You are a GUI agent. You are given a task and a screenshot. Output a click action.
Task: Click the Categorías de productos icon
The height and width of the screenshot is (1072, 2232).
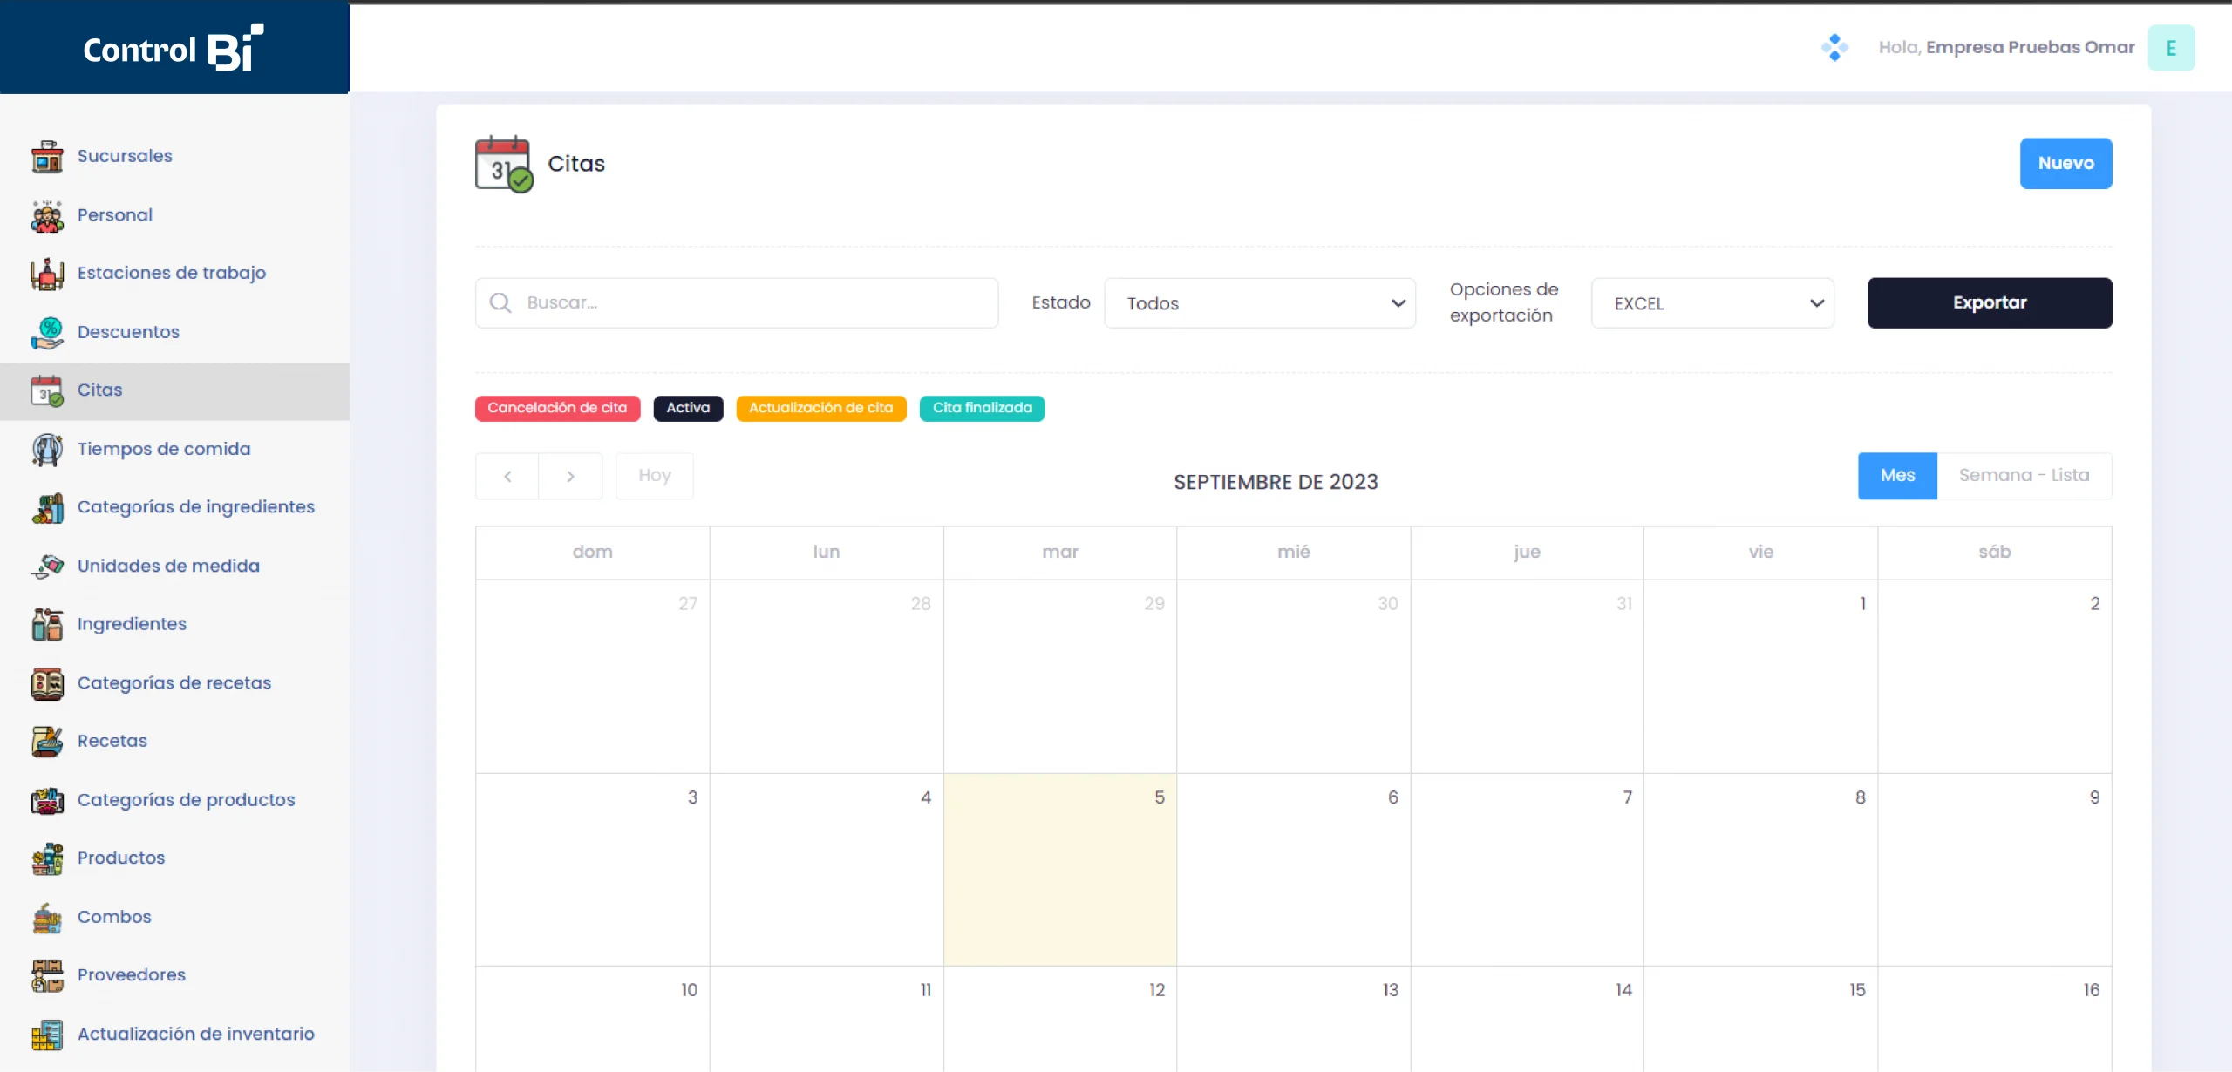[x=47, y=800]
